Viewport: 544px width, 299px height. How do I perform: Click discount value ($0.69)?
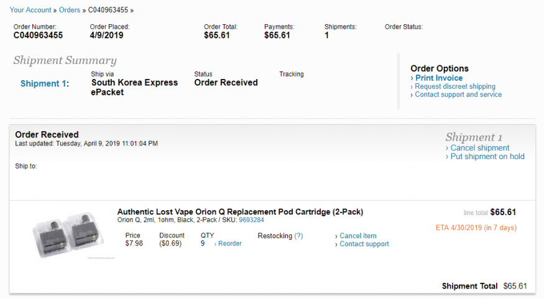[x=170, y=244]
